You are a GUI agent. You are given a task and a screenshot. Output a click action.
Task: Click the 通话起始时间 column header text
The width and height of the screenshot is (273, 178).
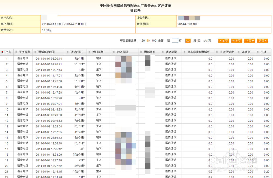[x=46, y=52]
